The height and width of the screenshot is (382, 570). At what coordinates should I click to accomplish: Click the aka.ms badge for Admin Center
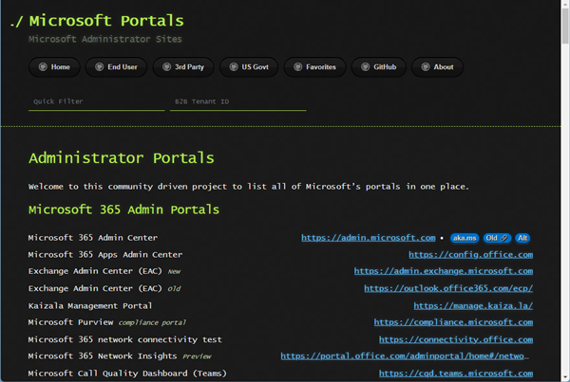[x=463, y=238]
